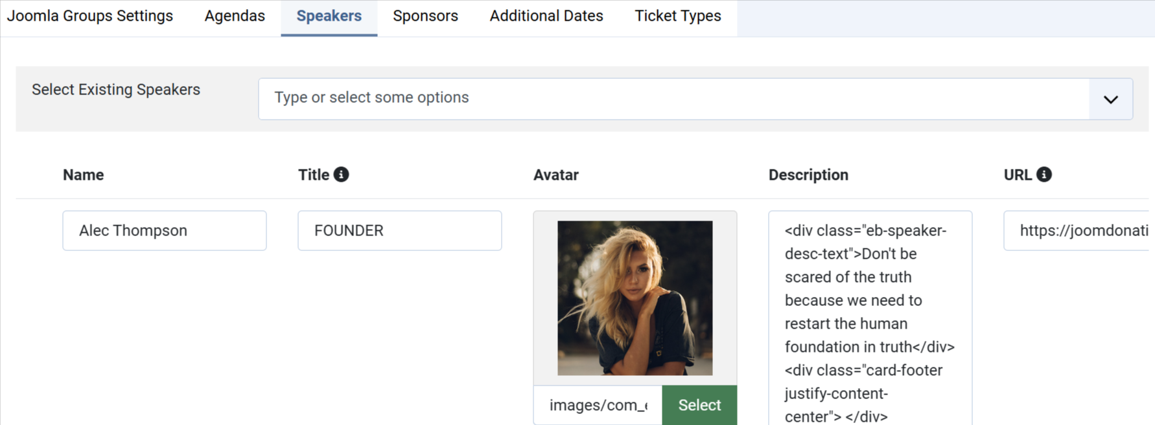Click the Name column header
The height and width of the screenshot is (425, 1155).
tap(84, 175)
